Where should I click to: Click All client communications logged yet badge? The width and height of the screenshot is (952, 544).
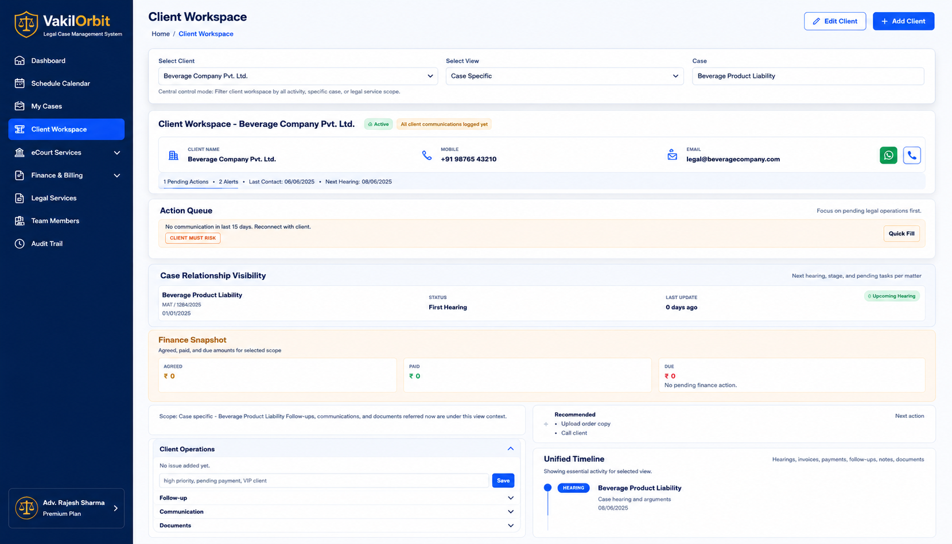click(x=444, y=124)
